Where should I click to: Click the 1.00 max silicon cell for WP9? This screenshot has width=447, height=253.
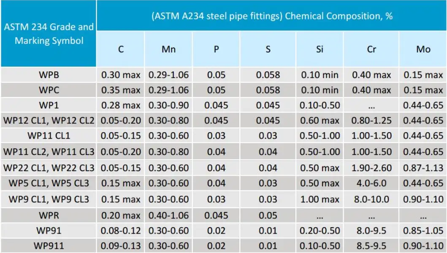tap(320, 199)
